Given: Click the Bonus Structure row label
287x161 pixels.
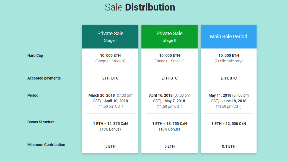Looking at the screenshot, I should [x=41, y=122].
